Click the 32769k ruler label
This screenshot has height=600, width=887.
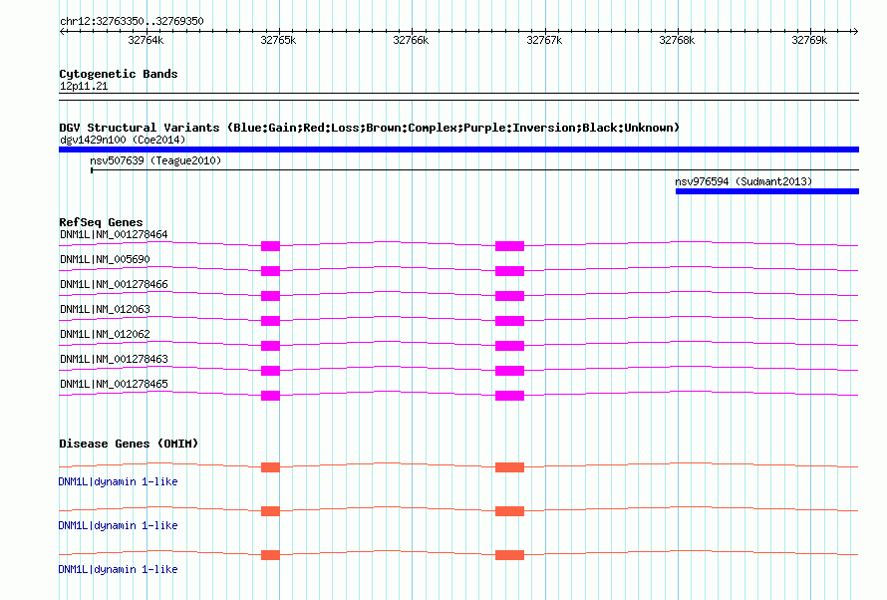(809, 41)
